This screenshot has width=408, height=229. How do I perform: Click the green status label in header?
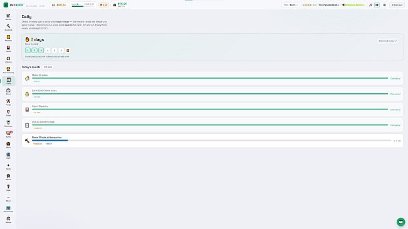pyautogui.click(x=353, y=5)
